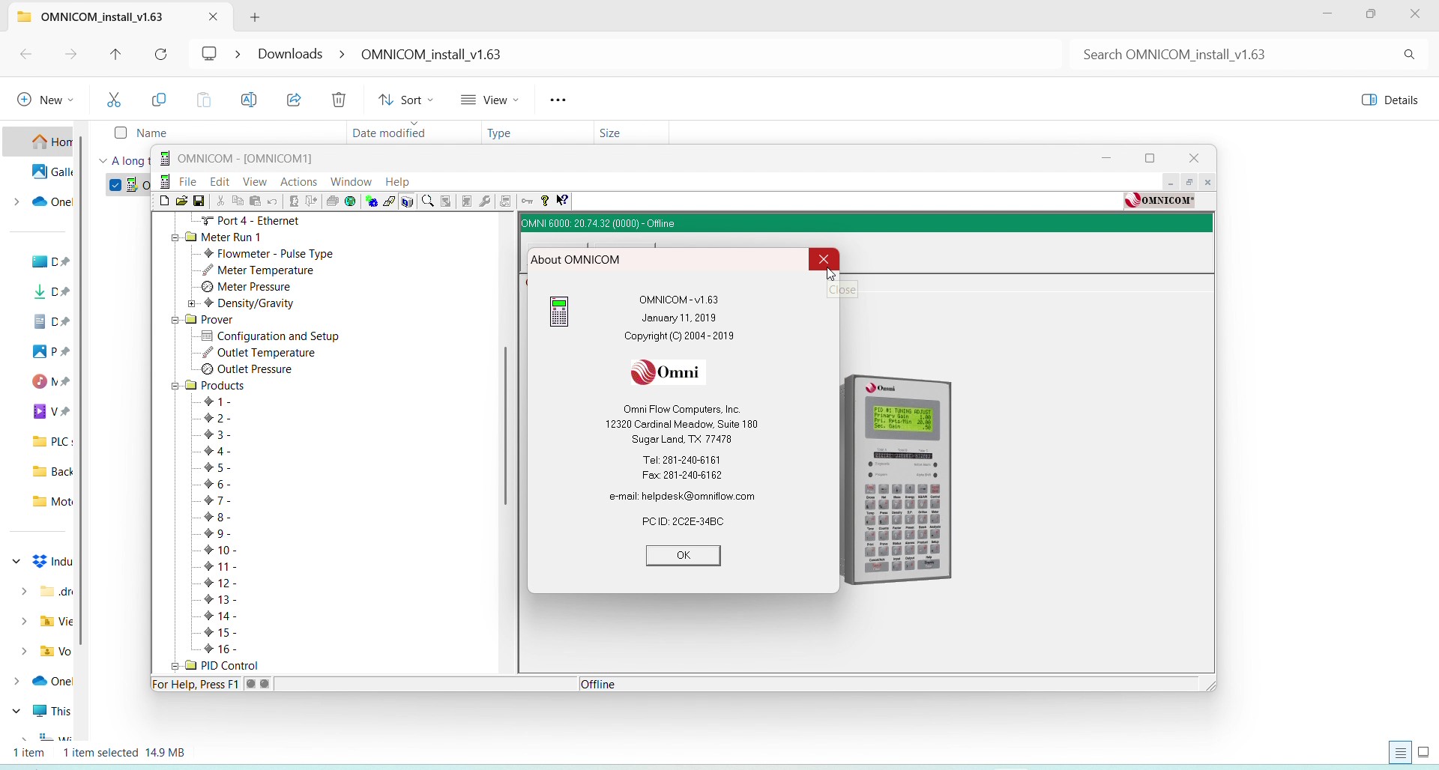This screenshot has height=770, width=1439.
Task: Open the View menu in OMNICOM
Action: (256, 182)
